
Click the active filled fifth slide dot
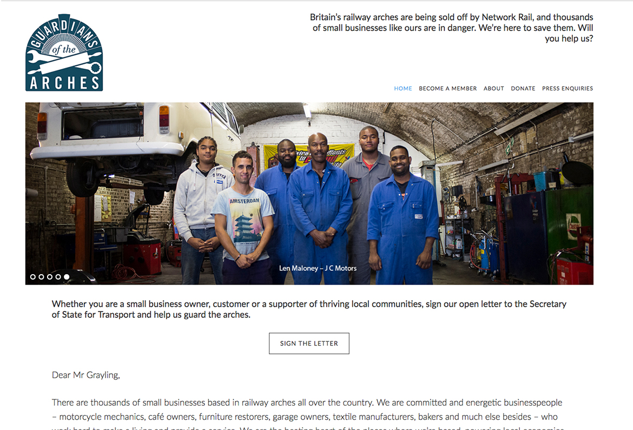tap(67, 276)
